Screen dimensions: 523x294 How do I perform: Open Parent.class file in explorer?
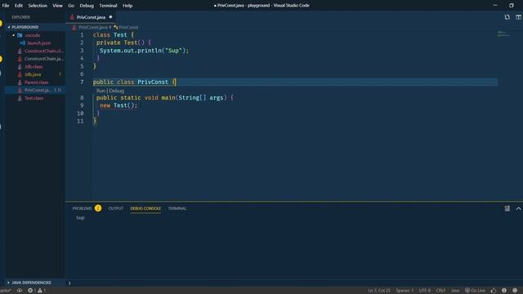click(36, 82)
